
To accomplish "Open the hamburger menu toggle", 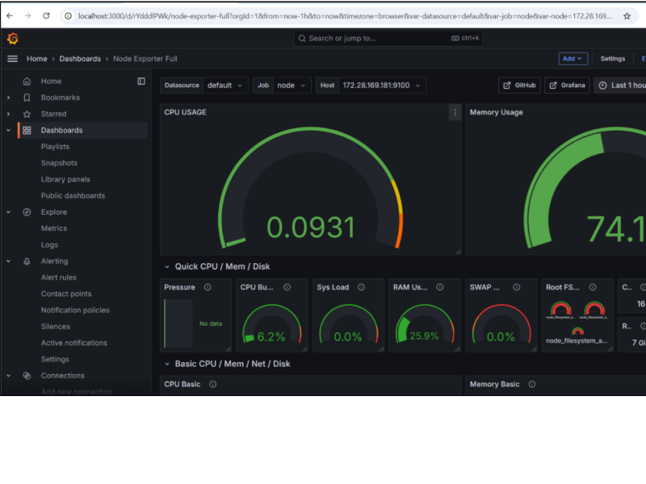I will 12,58.
